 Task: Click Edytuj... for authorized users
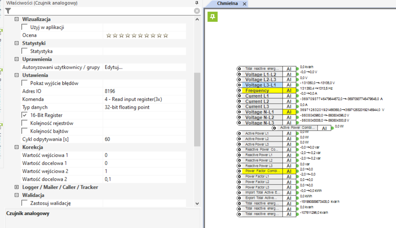pyautogui.click(x=114, y=67)
